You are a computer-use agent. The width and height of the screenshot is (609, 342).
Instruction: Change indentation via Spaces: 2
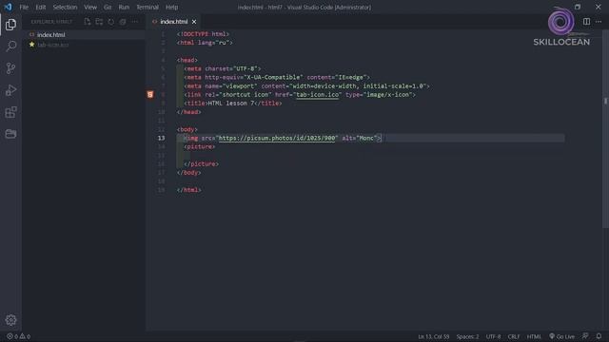coord(467,336)
